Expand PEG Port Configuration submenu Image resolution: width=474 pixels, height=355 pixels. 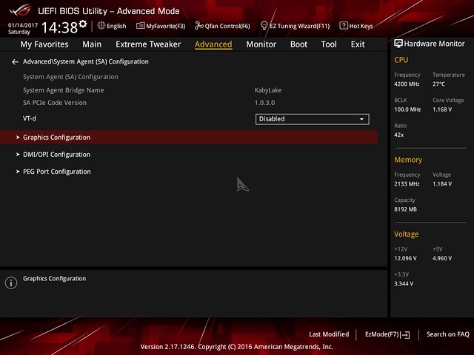tap(56, 172)
